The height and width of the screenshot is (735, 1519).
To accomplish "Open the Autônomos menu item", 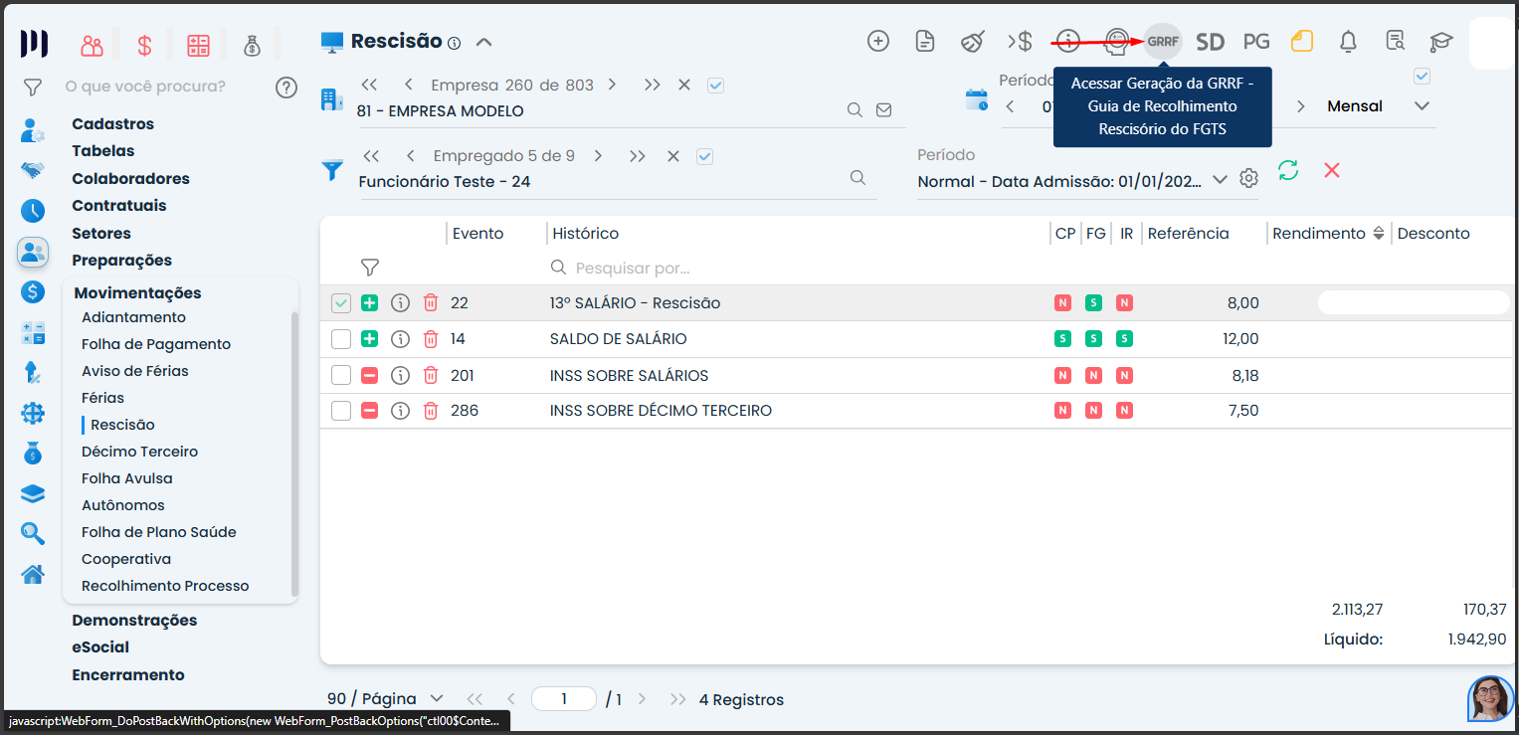I will point(123,505).
